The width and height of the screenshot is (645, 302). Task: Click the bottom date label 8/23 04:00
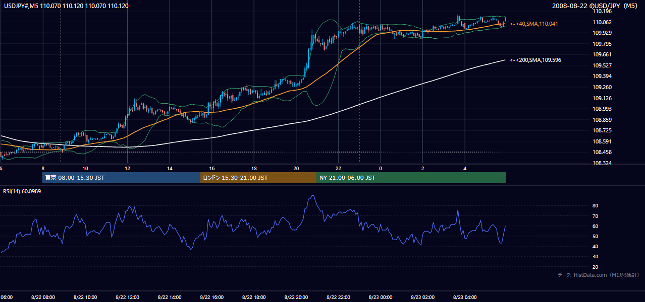coord(465,297)
